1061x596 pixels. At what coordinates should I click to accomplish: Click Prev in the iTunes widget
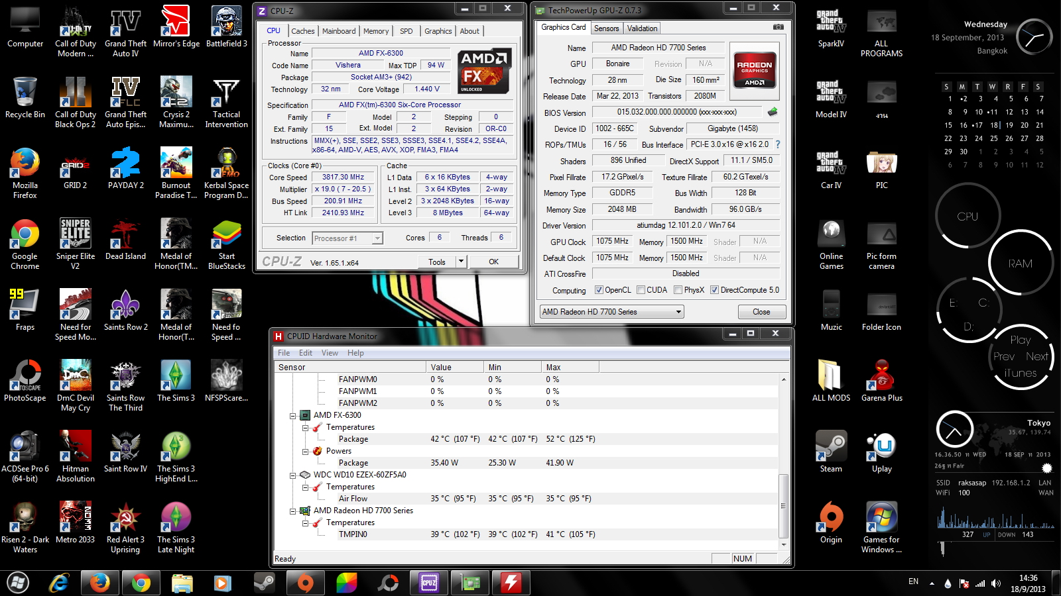point(1004,356)
